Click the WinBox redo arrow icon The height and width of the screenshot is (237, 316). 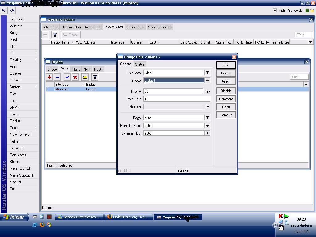12,10
